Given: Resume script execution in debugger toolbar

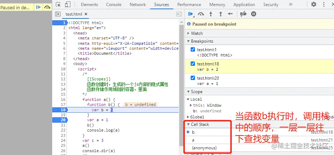Looking at the screenshot, I should (191, 14).
